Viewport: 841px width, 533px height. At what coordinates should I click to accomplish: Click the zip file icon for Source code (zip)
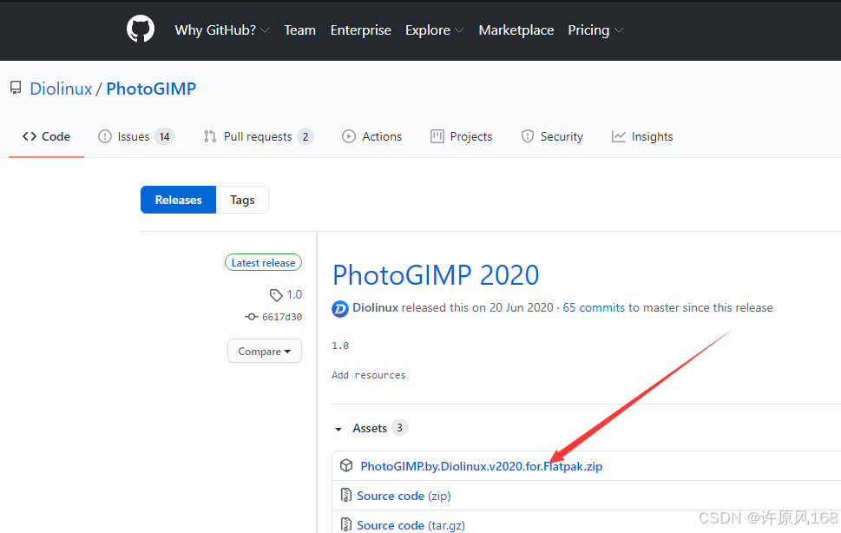click(x=346, y=495)
